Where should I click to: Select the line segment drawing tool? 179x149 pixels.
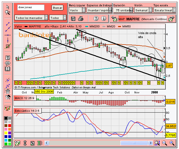[8, 24]
